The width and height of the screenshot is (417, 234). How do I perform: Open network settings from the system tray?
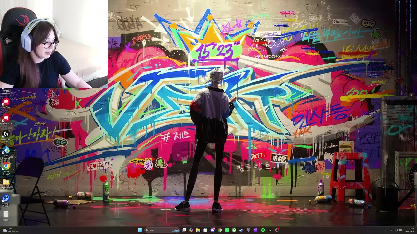tap(396, 230)
